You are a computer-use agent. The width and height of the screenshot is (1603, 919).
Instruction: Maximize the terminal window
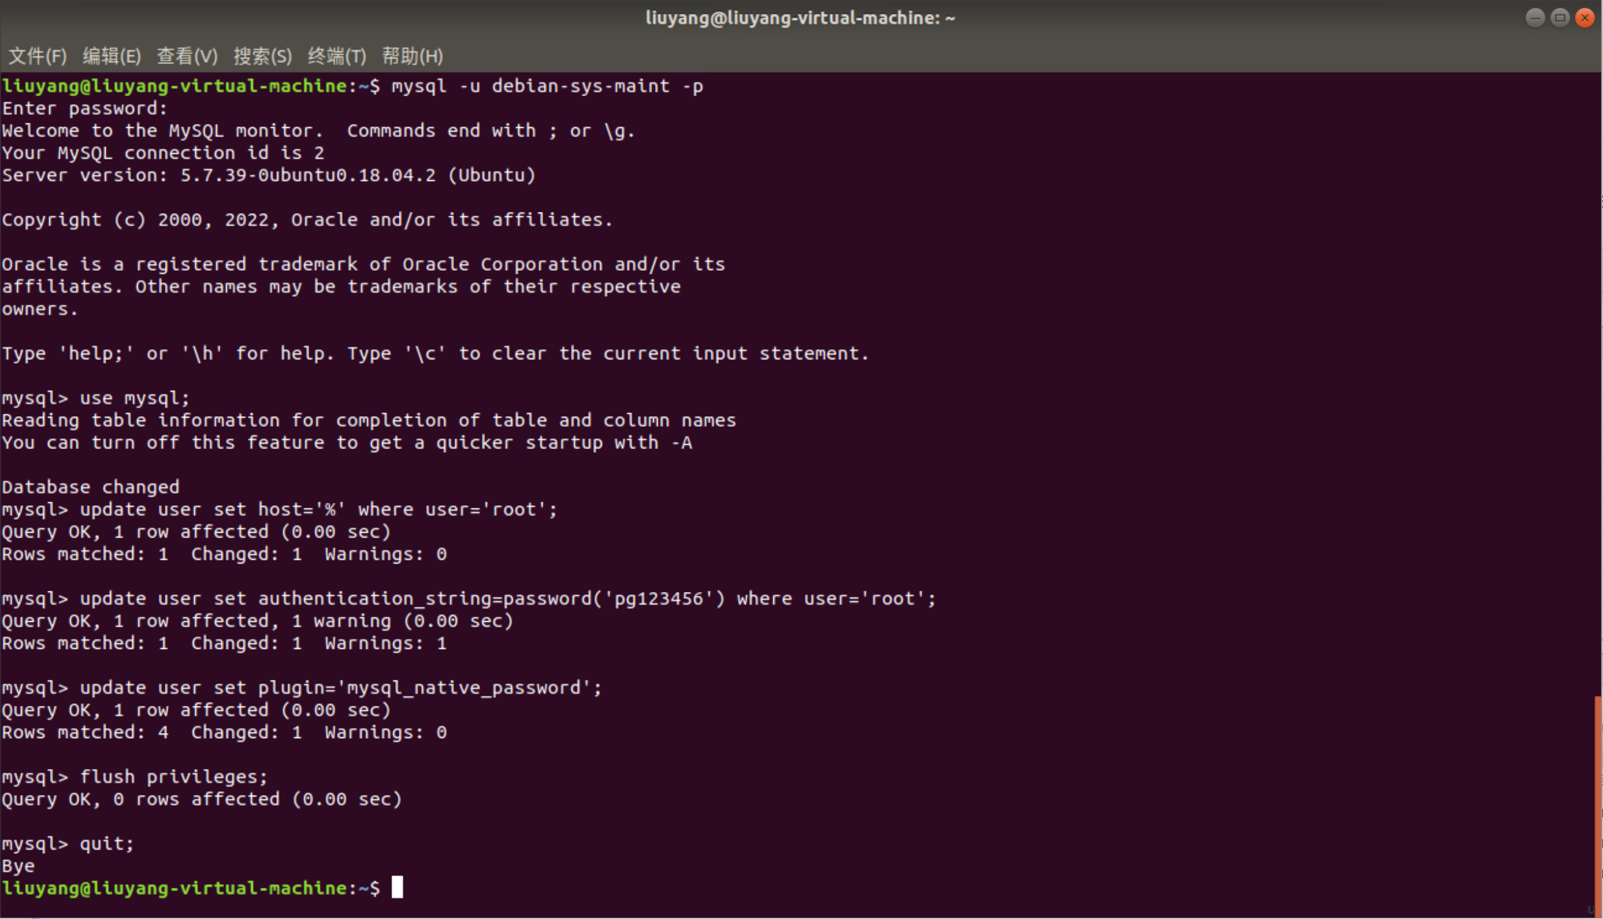[1559, 18]
